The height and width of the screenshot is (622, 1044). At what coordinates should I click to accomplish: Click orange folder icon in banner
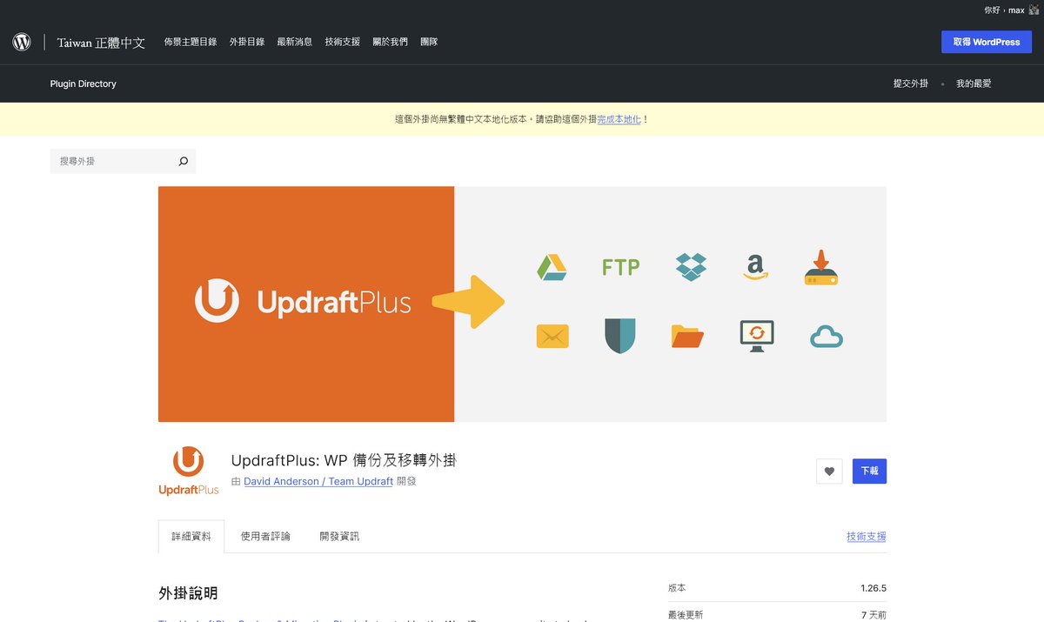(x=687, y=336)
